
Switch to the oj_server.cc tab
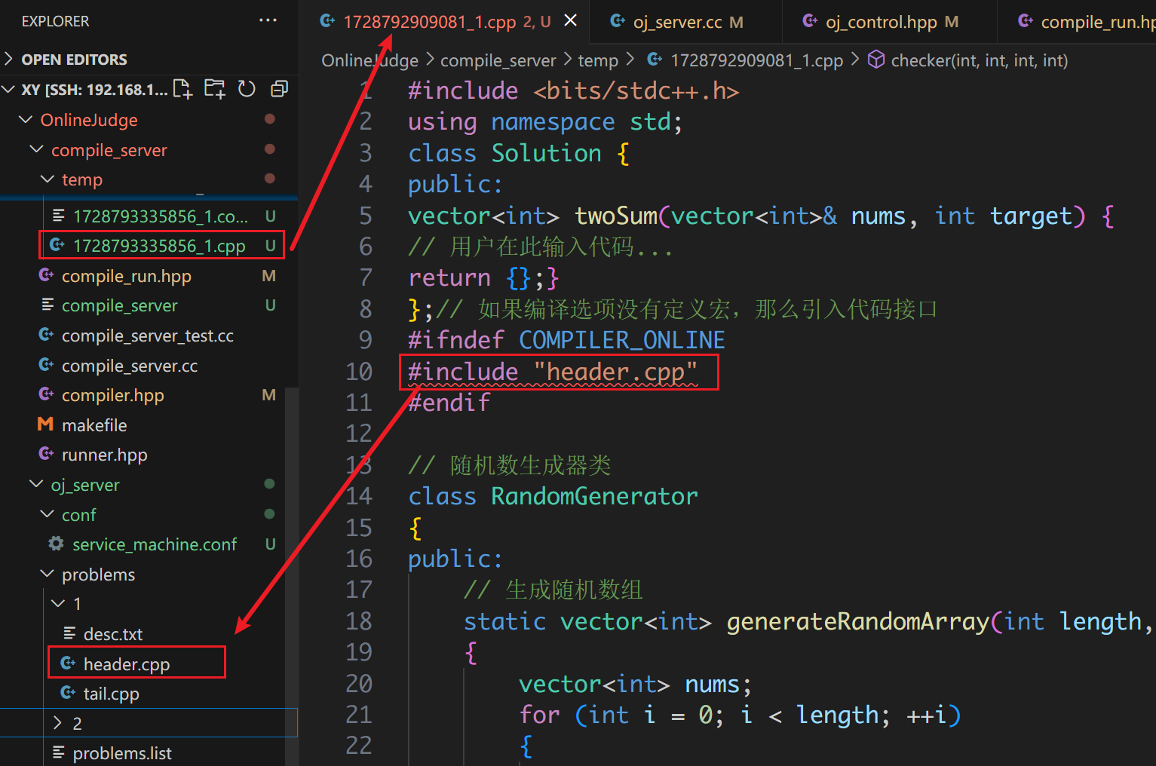677,22
